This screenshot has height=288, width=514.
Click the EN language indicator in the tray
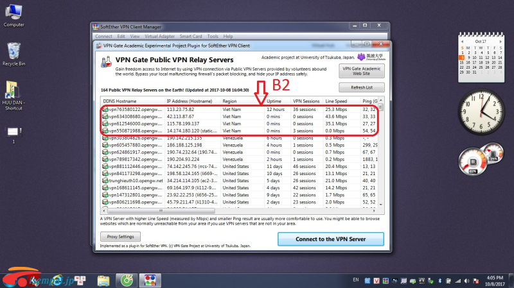tap(356, 280)
